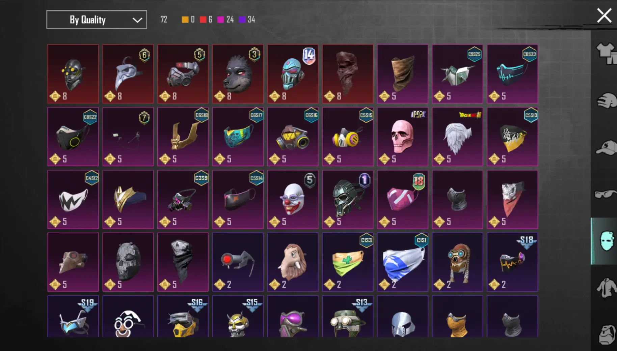Pick the S18 equalizer face mask
This screenshot has width=617, height=351.
[x=512, y=262]
